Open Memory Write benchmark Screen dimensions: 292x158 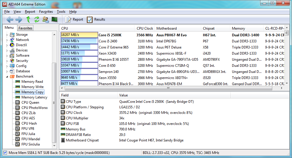pos(33,87)
